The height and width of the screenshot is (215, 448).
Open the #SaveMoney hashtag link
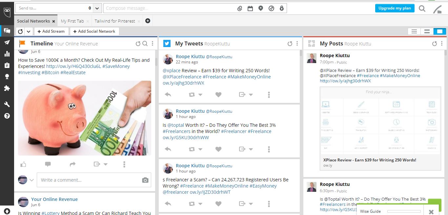(x=116, y=66)
